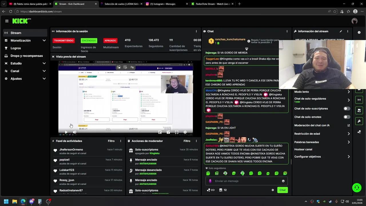Image resolution: width=366 pixels, height=206 pixels.
Task: Open mini player on stream preview
Action: (160, 132)
